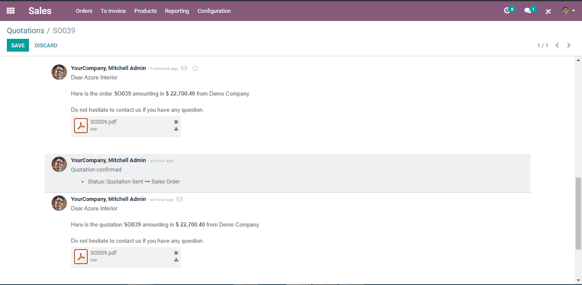Click the envelope icon on 5 minutes ago message
Viewport: 582px width, 285px height.
point(184,68)
